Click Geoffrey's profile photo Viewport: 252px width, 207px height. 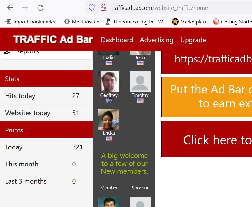(109, 82)
